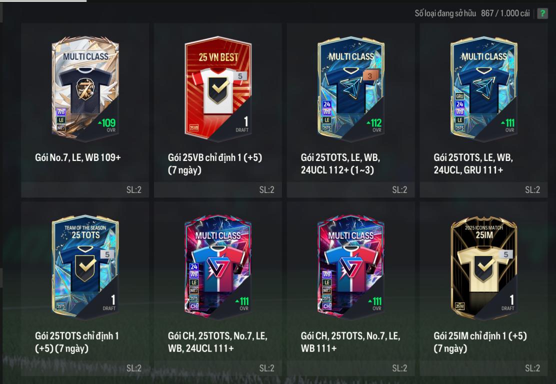This screenshot has height=384, width=556.
Task: Click SL:2 bar under Gói 25IM pack
Action: click(x=483, y=368)
